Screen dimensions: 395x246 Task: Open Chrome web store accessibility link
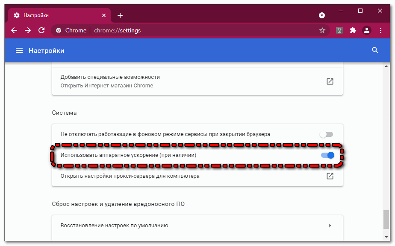pyautogui.click(x=330, y=81)
